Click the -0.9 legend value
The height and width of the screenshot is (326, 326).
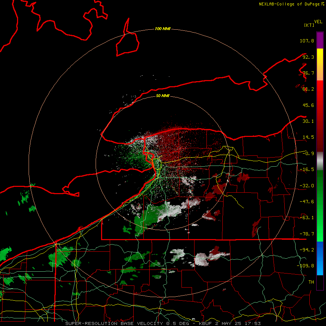point(308,154)
